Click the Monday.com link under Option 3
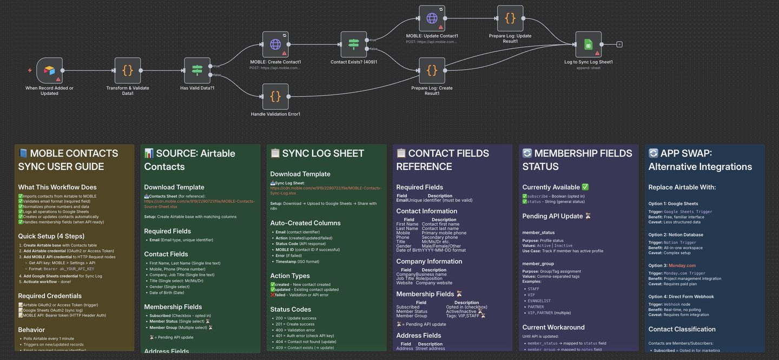This screenshot has height=360, width=779. [x=682, y=266]
